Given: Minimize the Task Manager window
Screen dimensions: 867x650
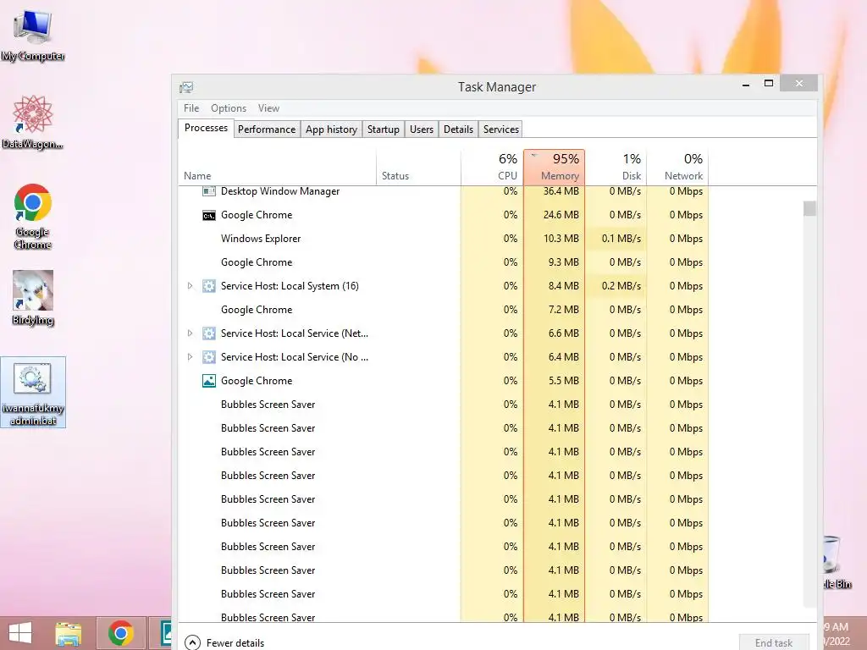Looking at the screenshot, I should click(x=746, y=84).
